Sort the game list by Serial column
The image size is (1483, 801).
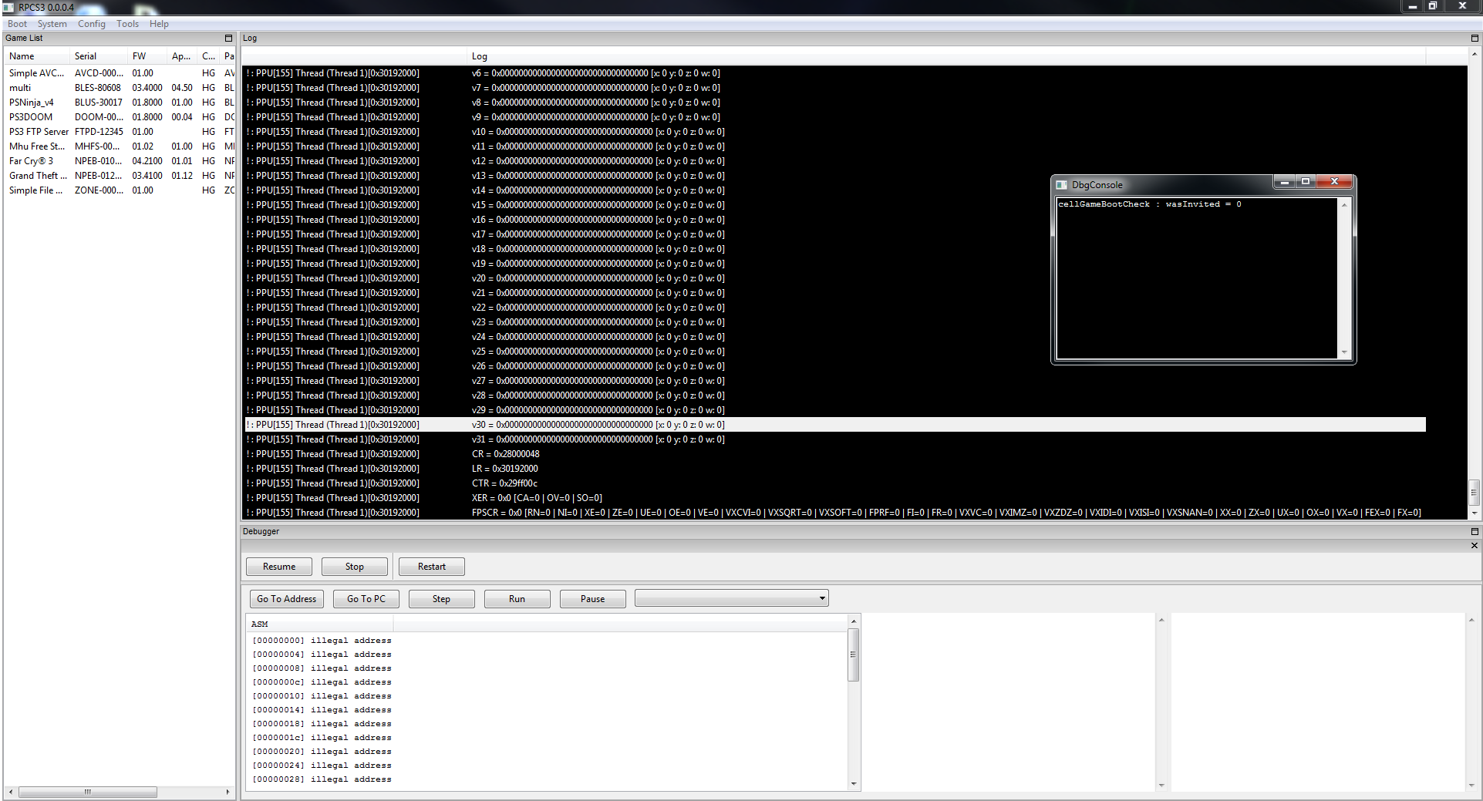[x=86, y=56]
